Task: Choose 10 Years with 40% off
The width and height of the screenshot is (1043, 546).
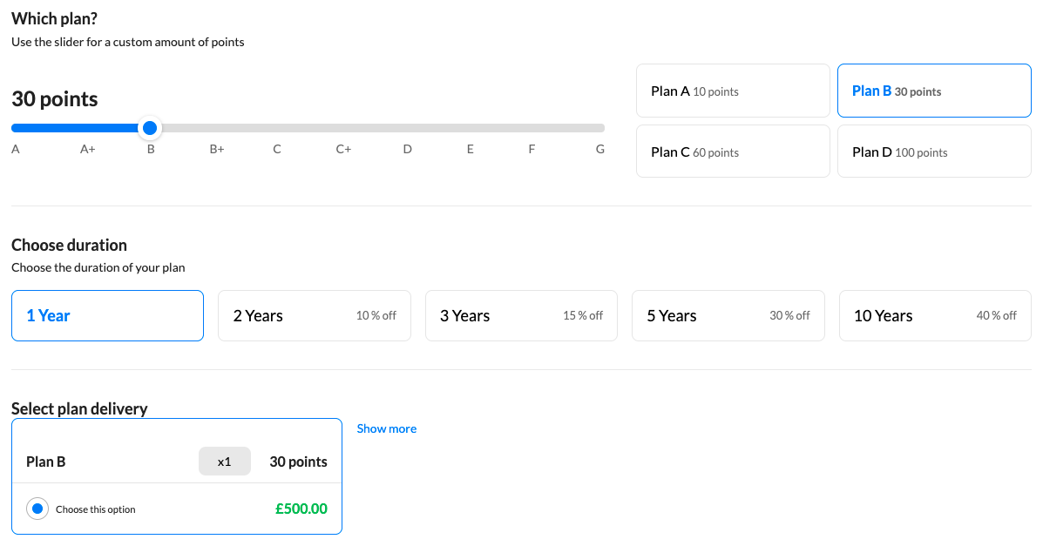Action: click(x=935, y=315)
